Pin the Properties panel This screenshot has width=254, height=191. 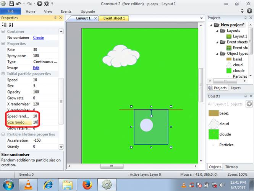[x=55, y=18]
